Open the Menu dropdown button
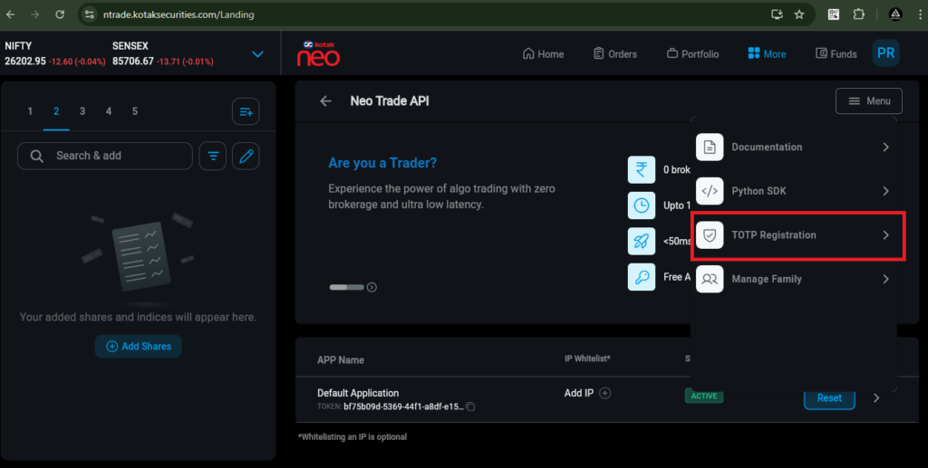 [868, 101]
